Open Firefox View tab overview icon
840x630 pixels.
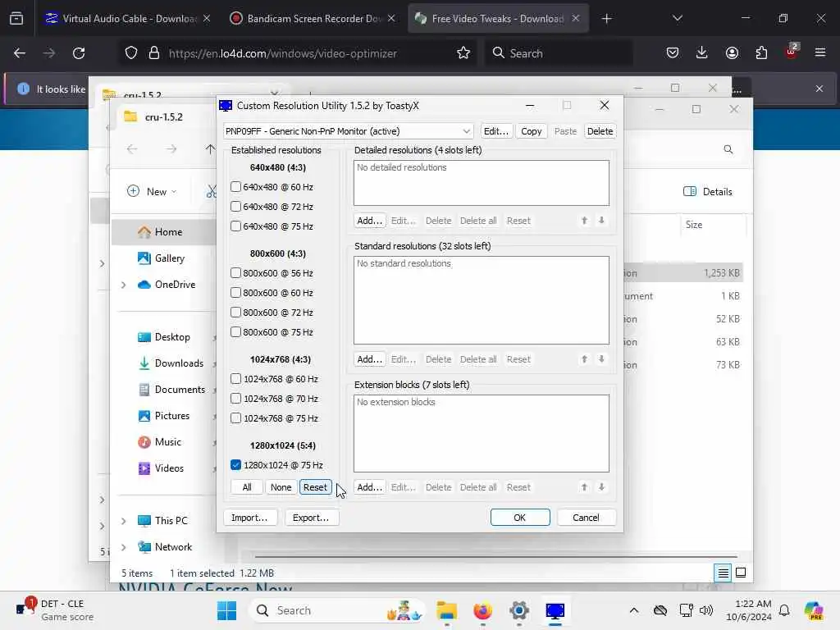[x=16, y=19]
